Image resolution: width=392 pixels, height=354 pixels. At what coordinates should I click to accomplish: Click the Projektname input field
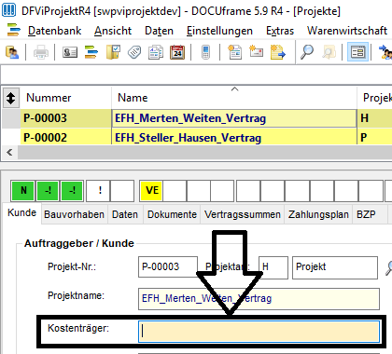point(259,299)
